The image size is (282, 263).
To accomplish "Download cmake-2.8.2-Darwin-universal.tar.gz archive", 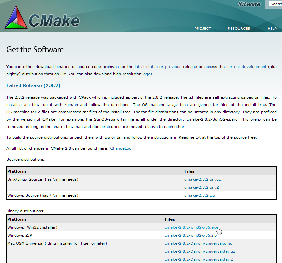I will [x=200, y=251].
